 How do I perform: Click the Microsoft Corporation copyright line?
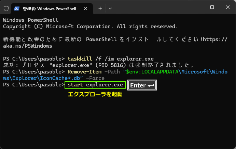[90, 27]
